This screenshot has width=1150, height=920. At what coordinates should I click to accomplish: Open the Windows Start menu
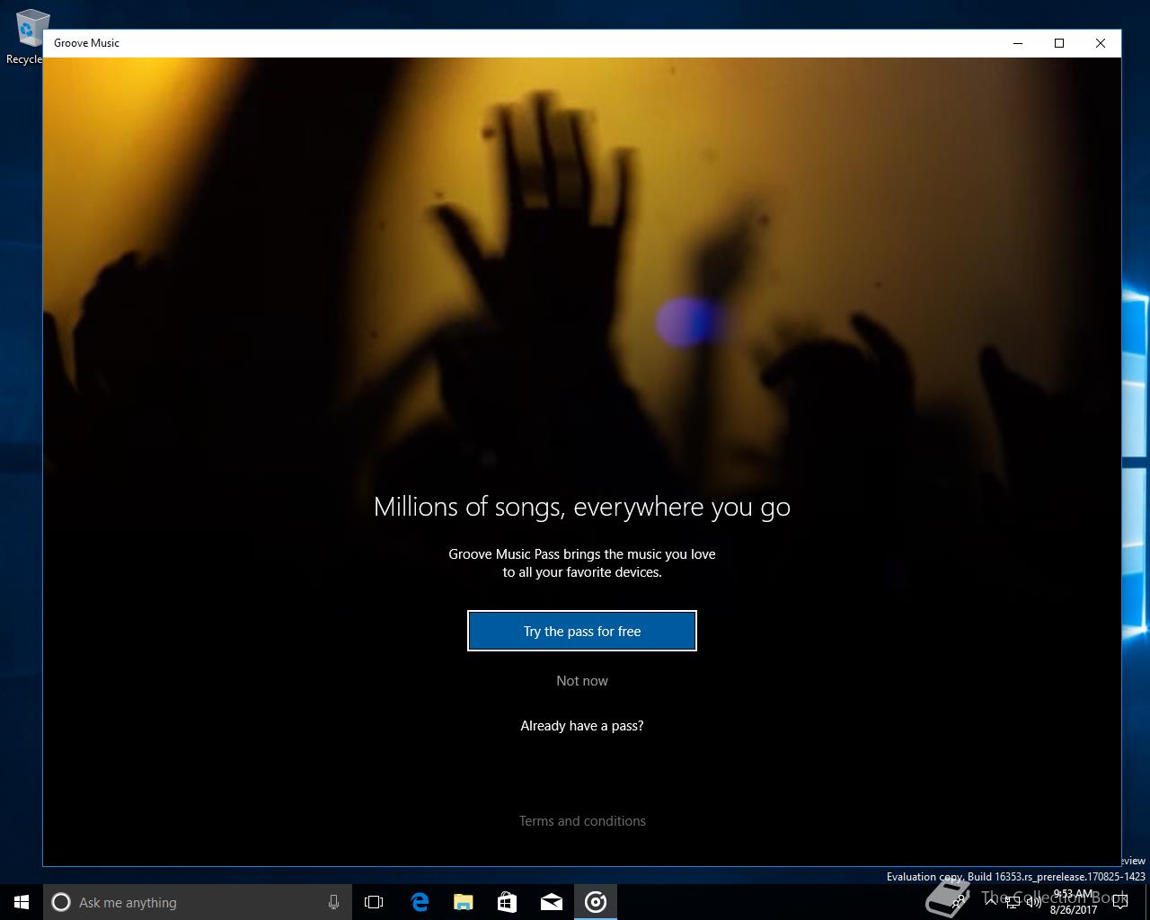22,902
